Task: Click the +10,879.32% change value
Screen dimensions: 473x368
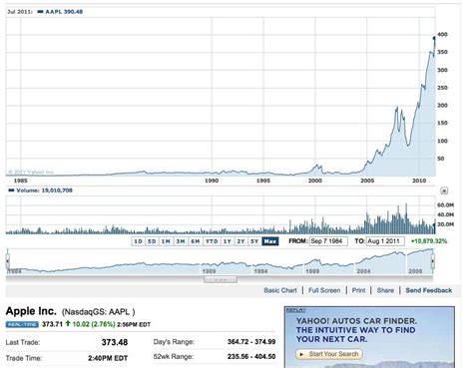Action: point(429,241)
